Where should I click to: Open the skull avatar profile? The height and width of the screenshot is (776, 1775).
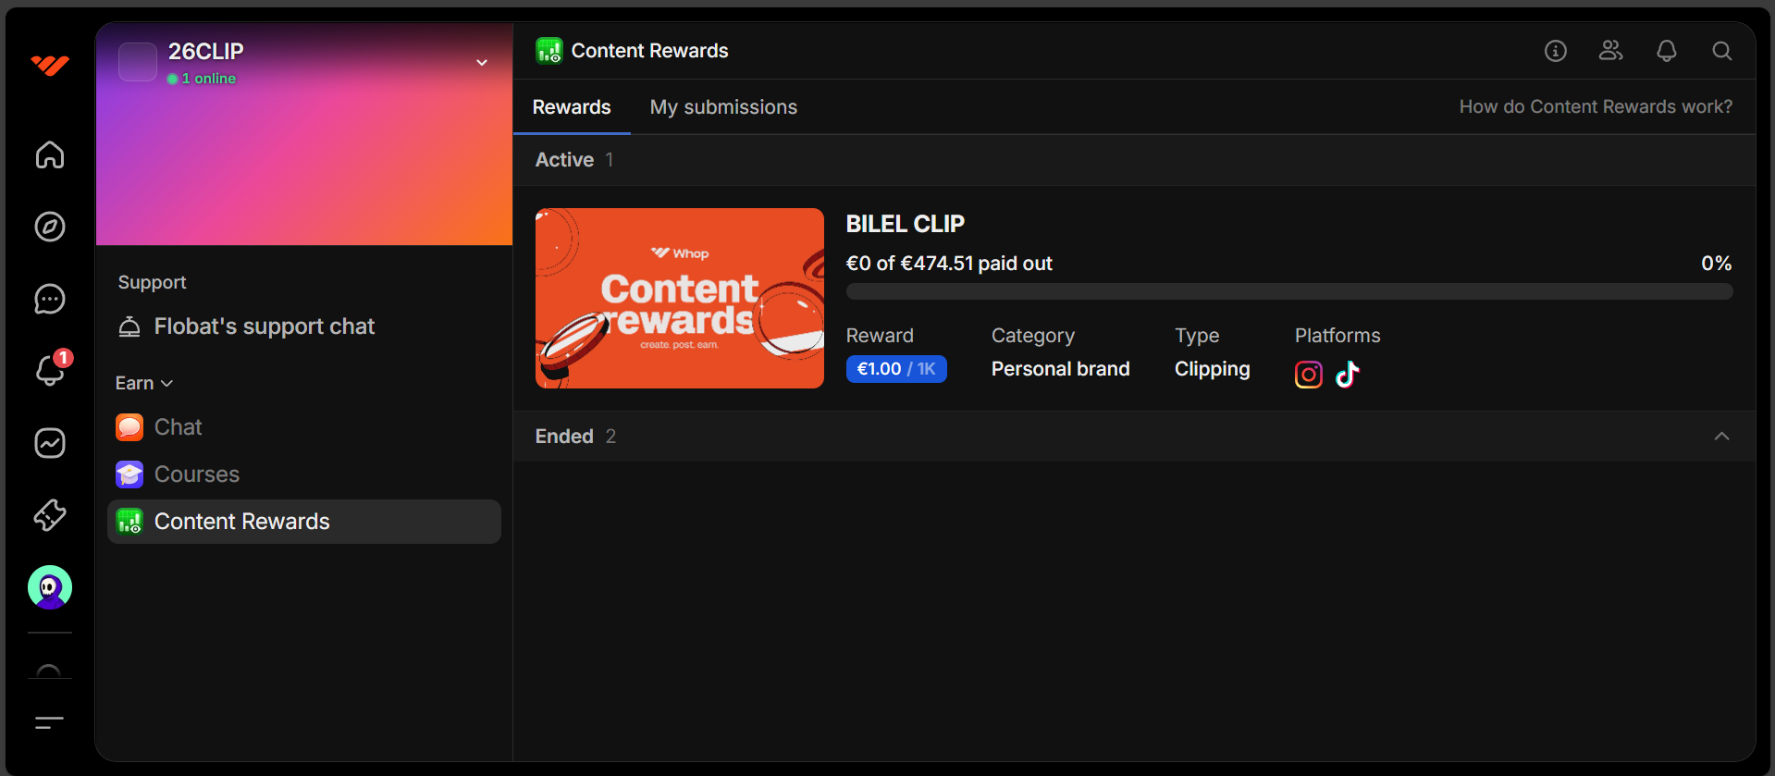tap(50, 587)
